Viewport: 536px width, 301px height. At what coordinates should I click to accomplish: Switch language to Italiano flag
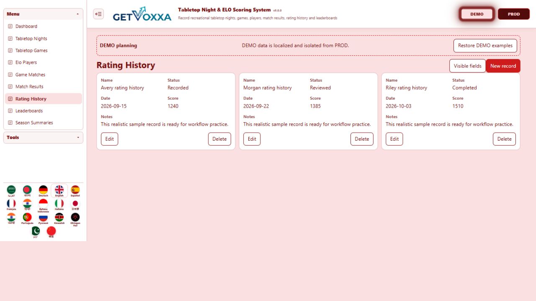(59, 205)
